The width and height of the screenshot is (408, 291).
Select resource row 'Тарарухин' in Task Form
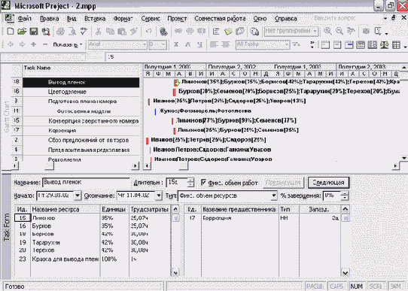tap(93, 242)
